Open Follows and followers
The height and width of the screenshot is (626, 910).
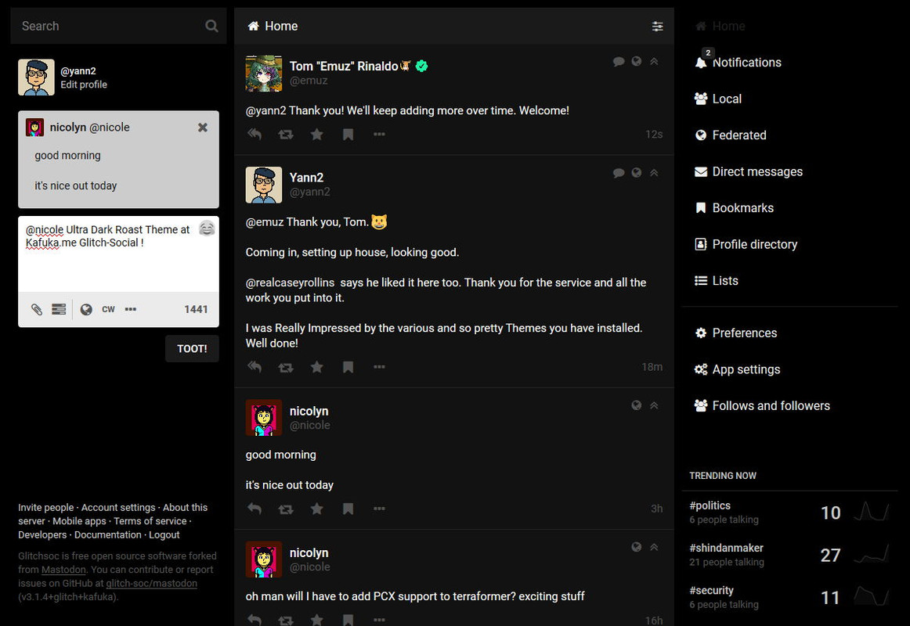[x=762, y=406]
